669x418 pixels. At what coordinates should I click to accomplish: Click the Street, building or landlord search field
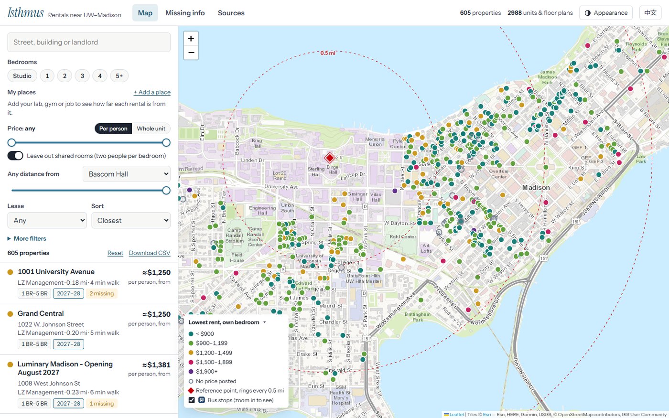click(x=89, y=42)
